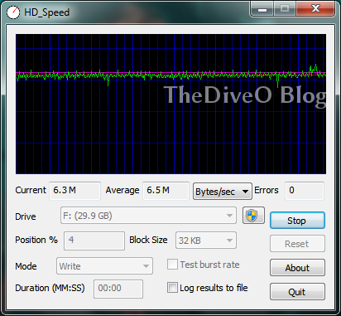Open the Block Size 32 KB dropdown
341x316 pixels.
pyautogui.click(x=206, y=241)
